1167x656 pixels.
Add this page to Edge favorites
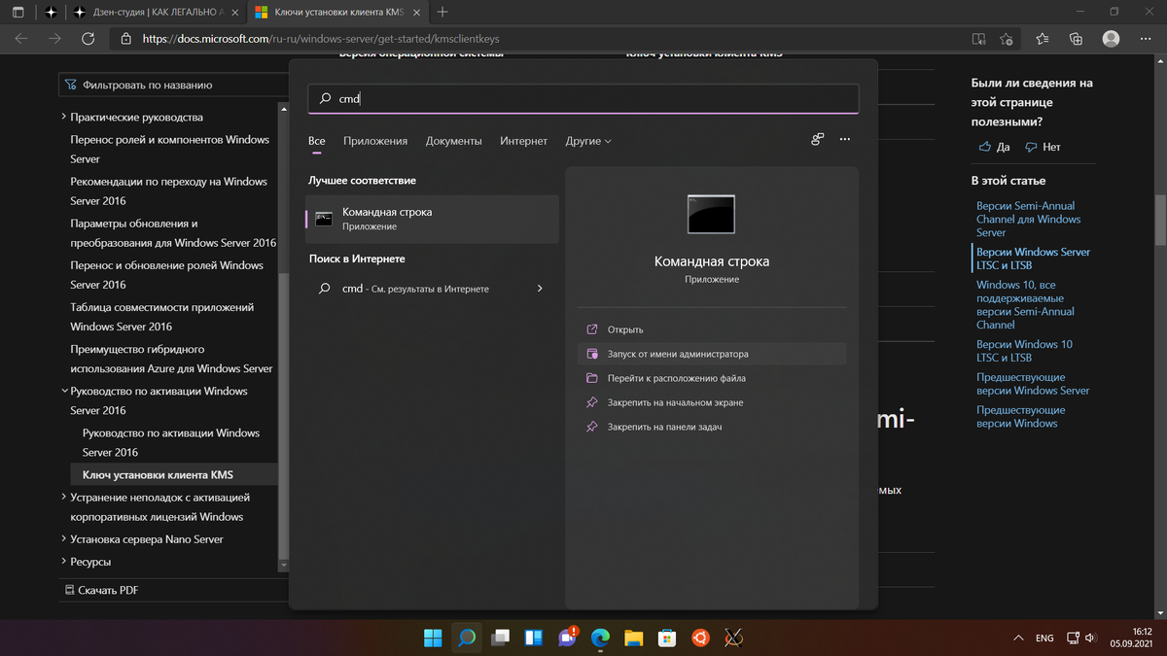tap(1007, 39)
